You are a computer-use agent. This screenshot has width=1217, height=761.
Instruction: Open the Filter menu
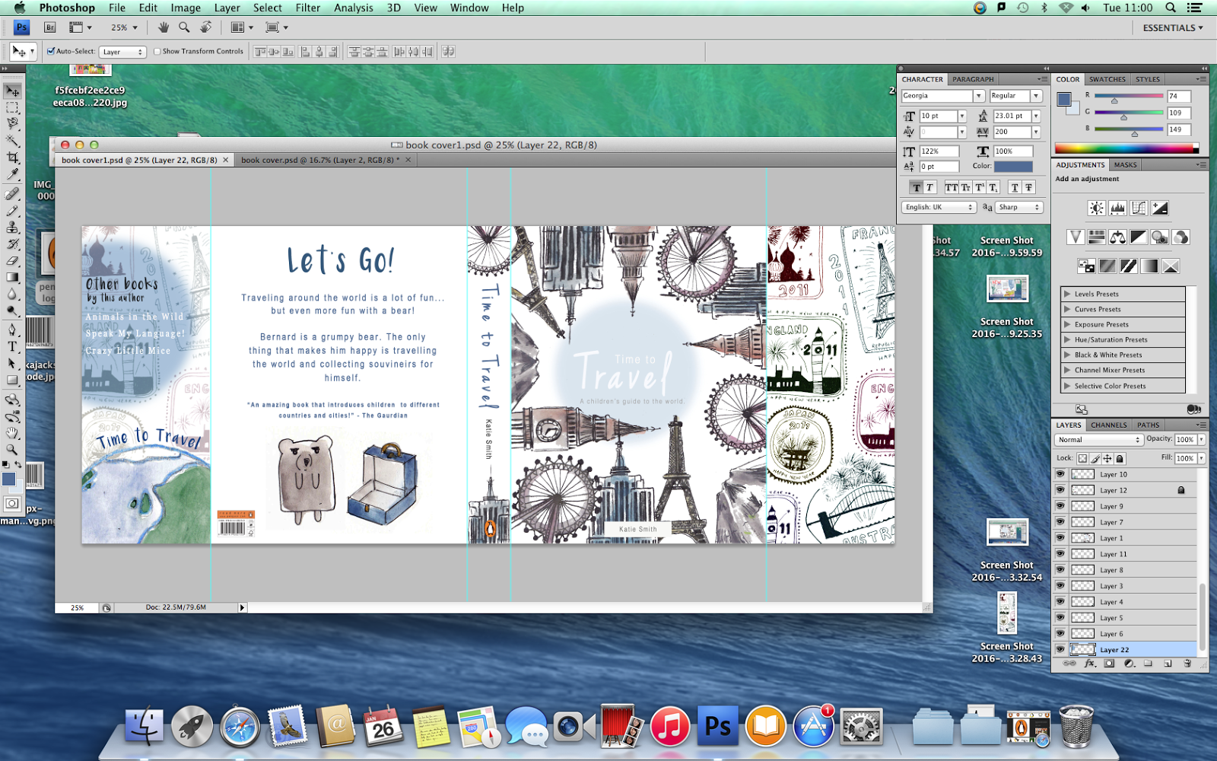coord(307,8)
